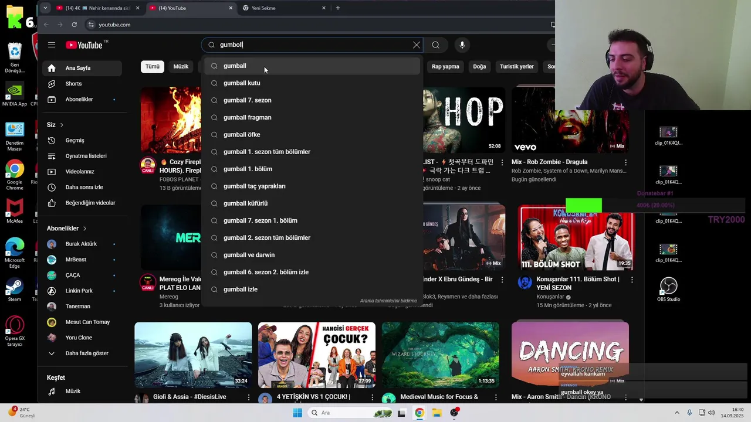The image size is (751, 422).
Task: Open Beğendiğim videolar
Action: pos(82,203)
